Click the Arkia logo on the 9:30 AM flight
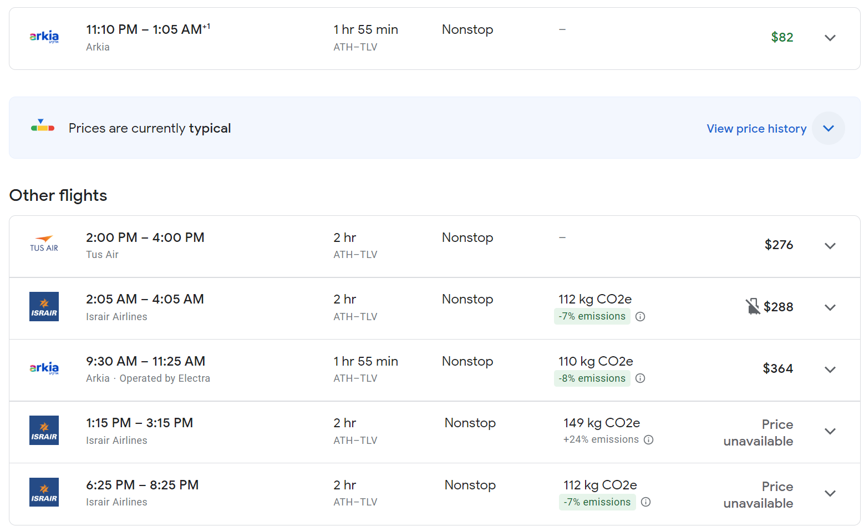This screenshot has width=864, height=526. tap(44, 368)
